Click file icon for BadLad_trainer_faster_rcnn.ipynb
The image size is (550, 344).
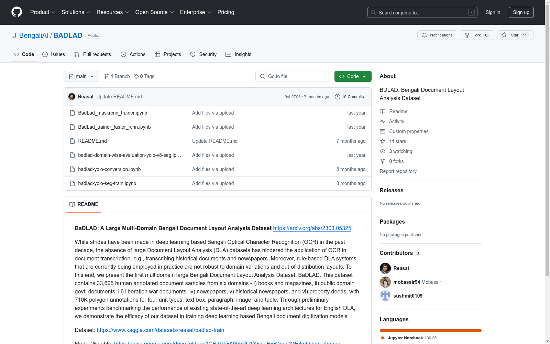point(72,127)
